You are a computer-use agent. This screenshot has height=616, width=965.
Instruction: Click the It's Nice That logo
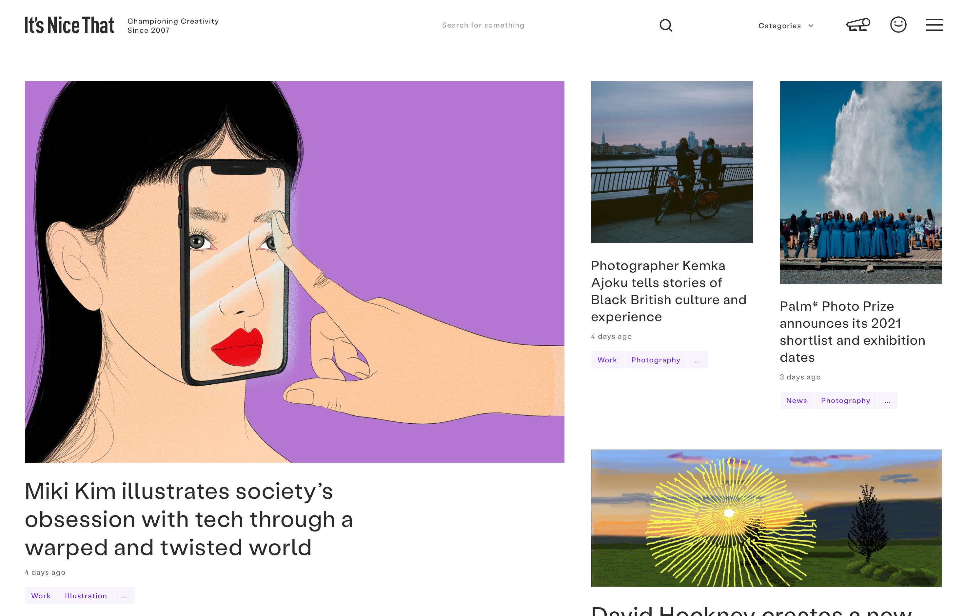tap(69, 25)
